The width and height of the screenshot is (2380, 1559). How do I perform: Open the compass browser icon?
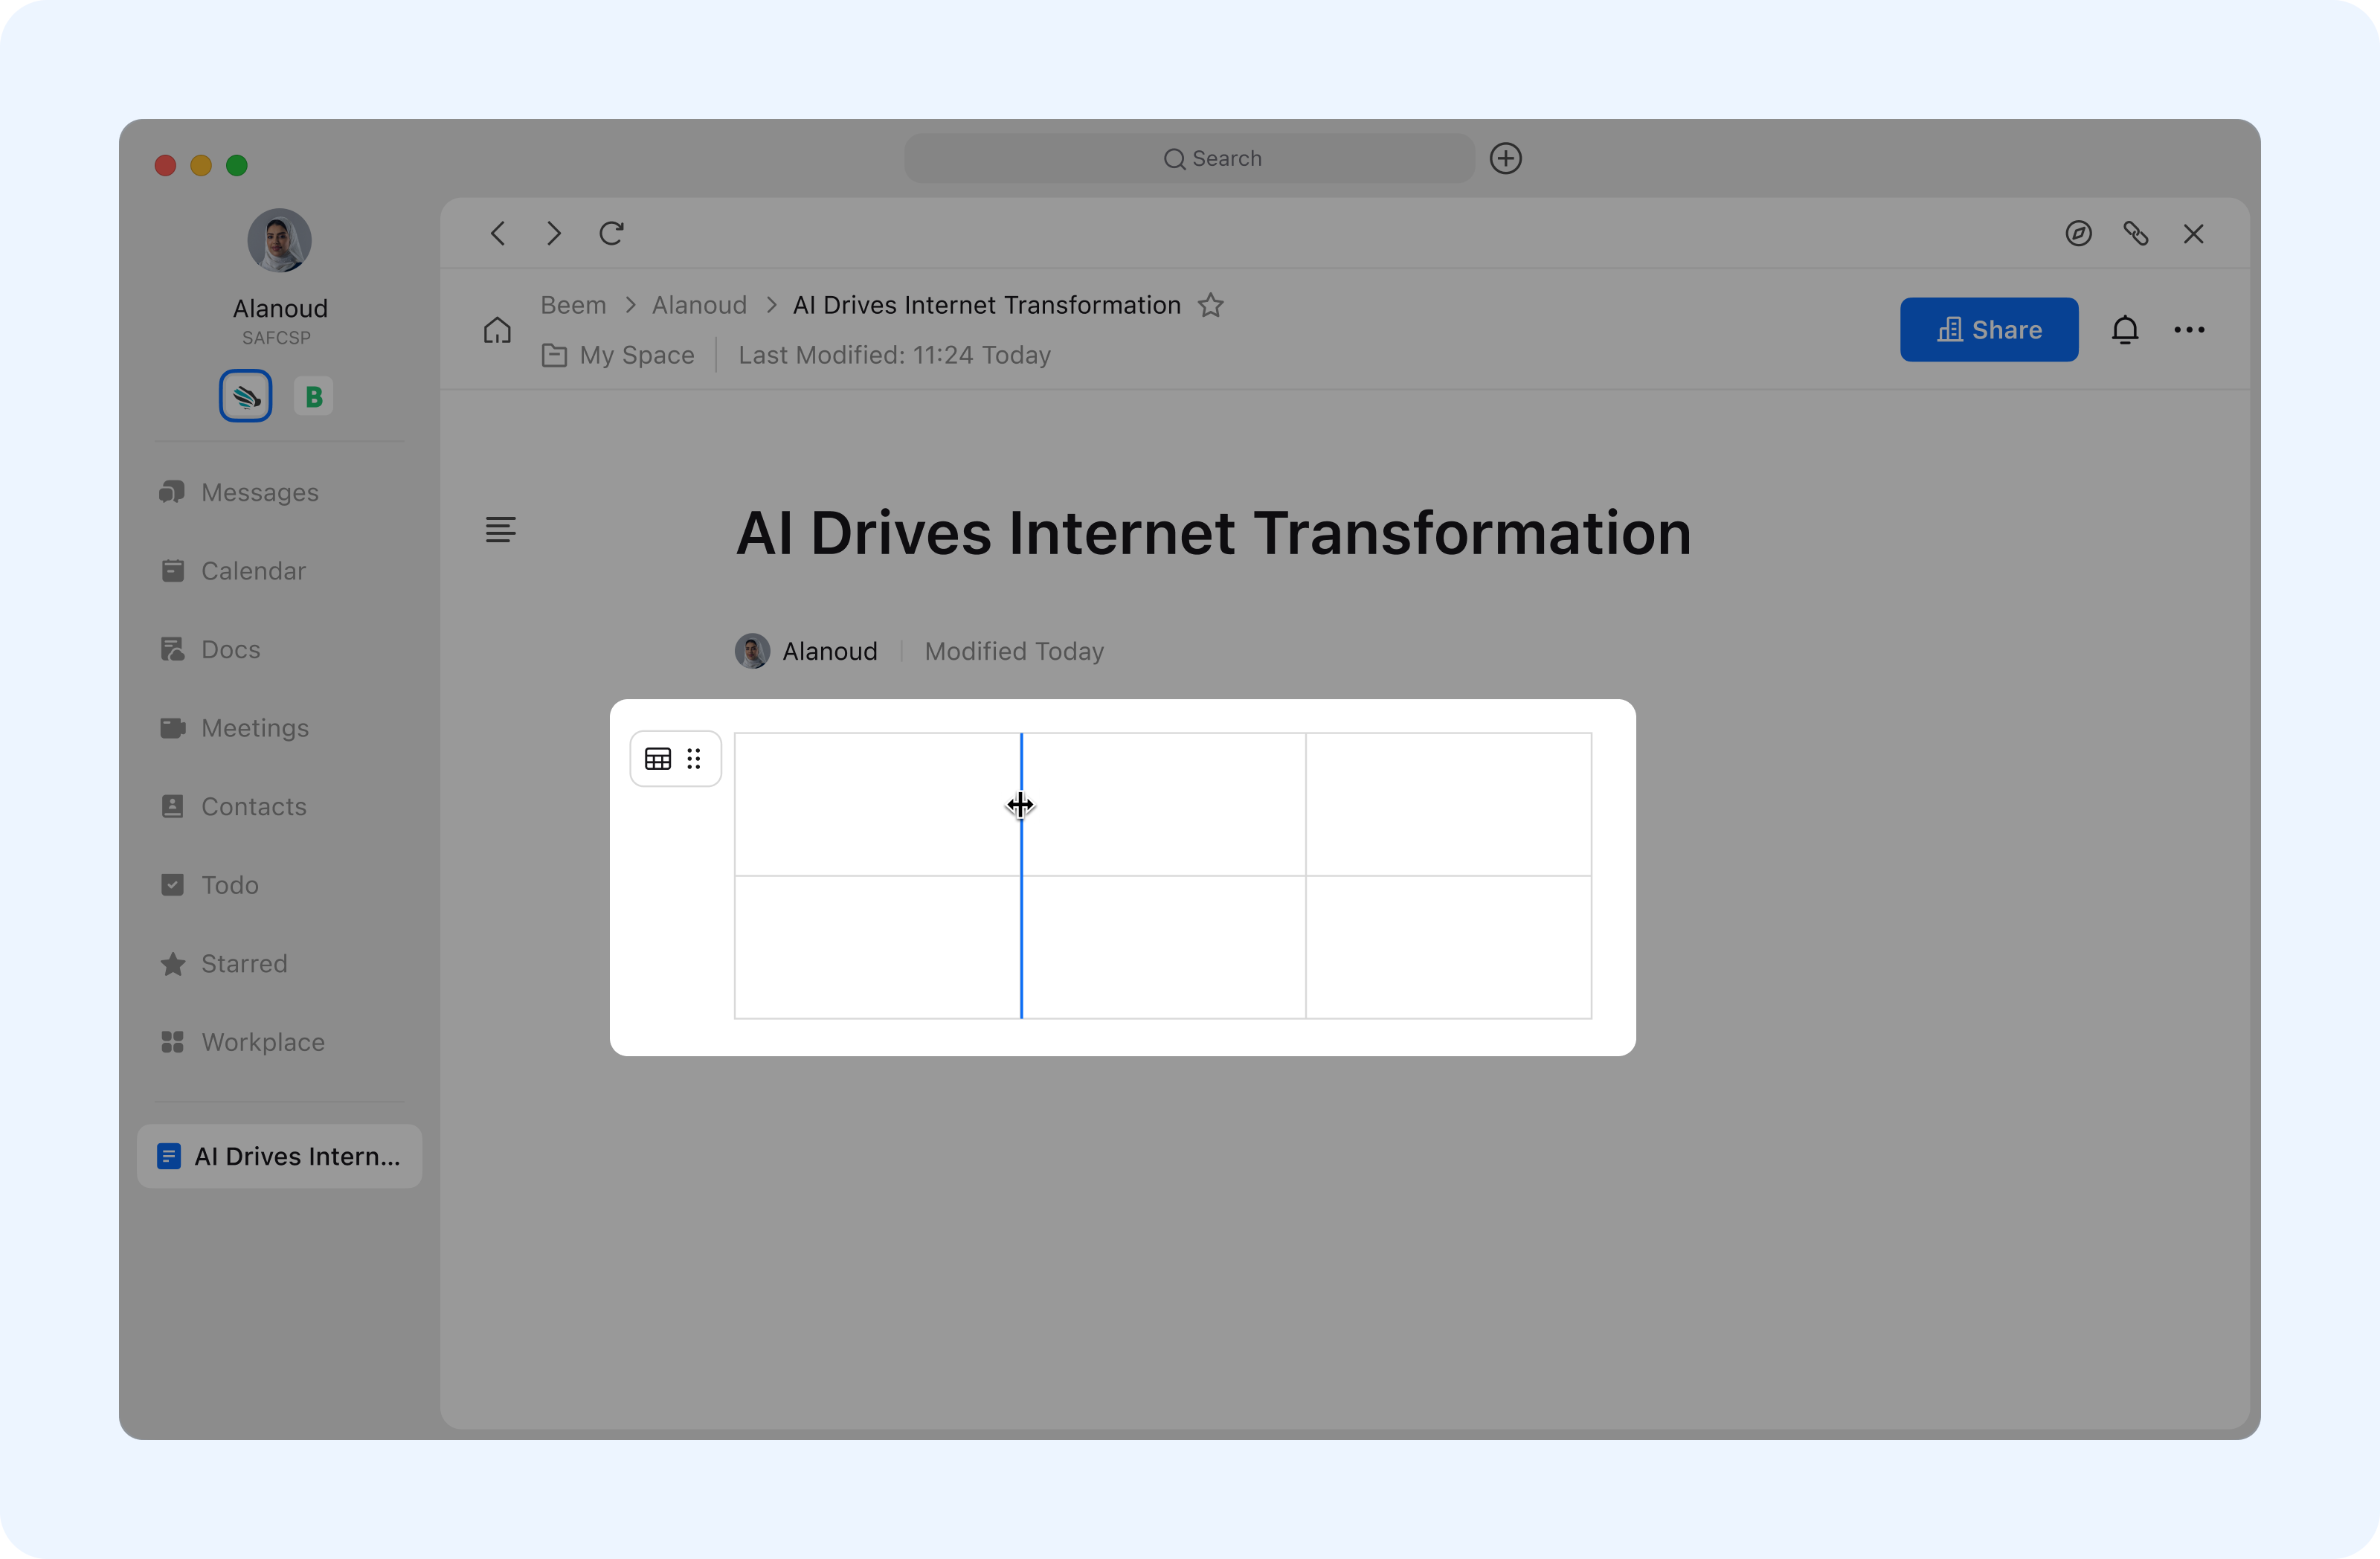[x=2078, y=234]
